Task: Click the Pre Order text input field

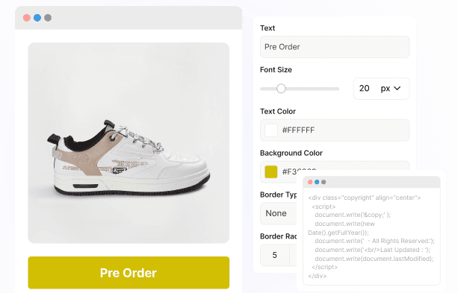Action: (x=335, y=47)
